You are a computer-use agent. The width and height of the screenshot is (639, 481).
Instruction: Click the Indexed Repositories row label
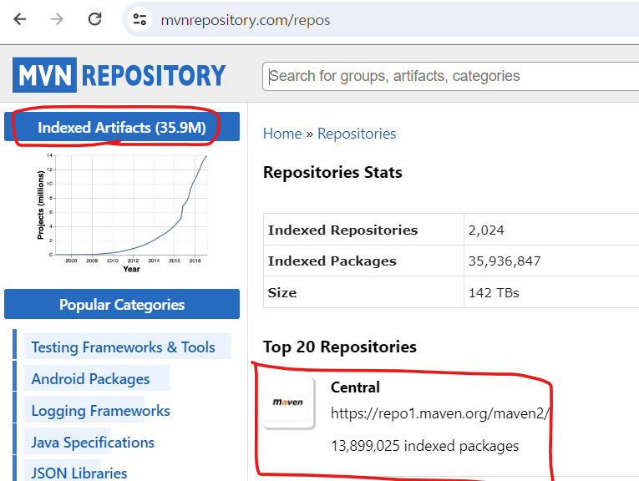tap(342, 230)
